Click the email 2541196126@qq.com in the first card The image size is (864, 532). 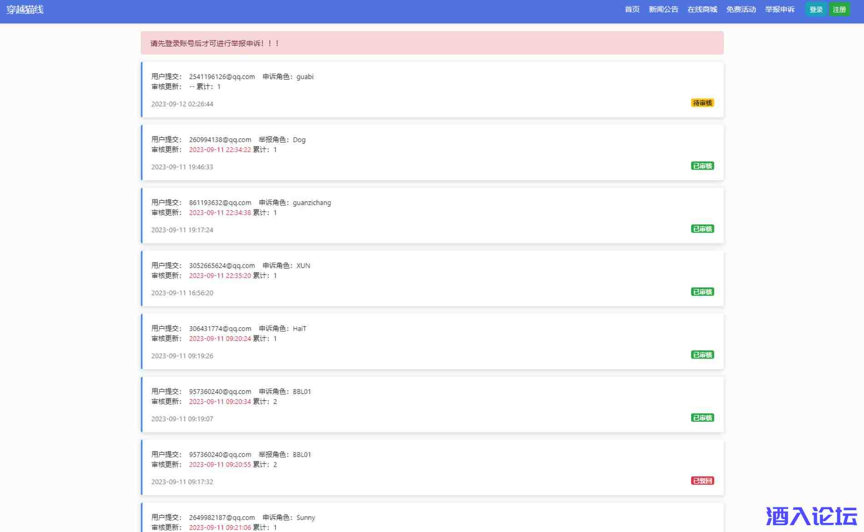[x=222, y=77]
